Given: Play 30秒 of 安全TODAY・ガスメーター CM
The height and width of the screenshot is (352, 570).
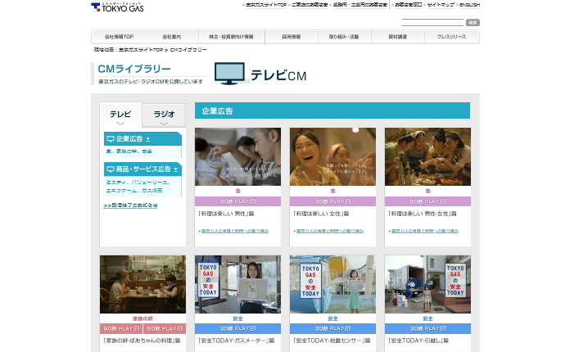Looking at the screenshot, I should click(x=237, y=328).
